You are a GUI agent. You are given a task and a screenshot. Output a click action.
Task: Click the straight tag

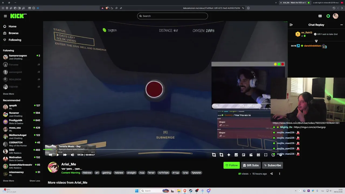pyautogui.click(x=131, y=173)
